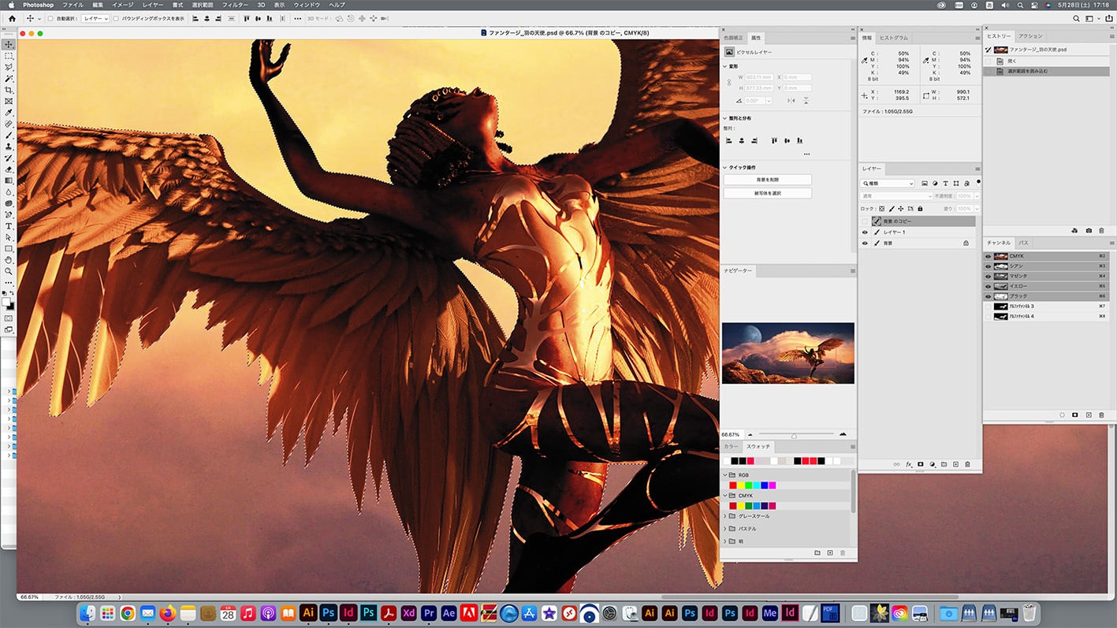Switch to the アクション tab

pyautogui.click(x=1030, y=36)
